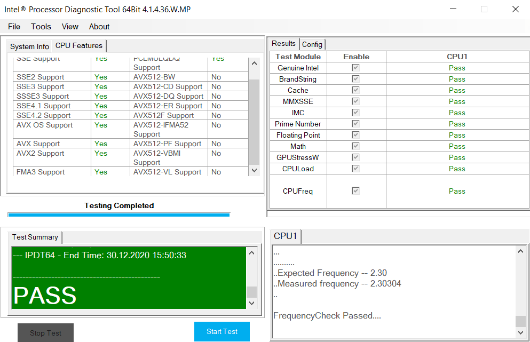Click Test Summary scroll up arrow

click(x=251, y=253)
